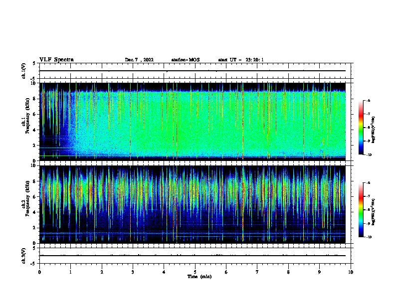Viewport: 395px width, 305px height.
Task: Click the time axis tick label "7"
Action: (x=257, y=272)
